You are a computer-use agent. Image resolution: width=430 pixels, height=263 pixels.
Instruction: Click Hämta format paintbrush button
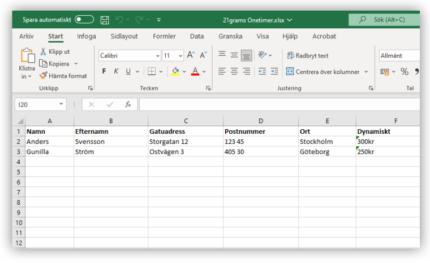(x=63, y=76)
